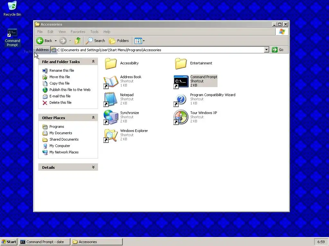Click the folder icon in Accessories title bar
The width and height of the screenshot is (329, 246).
click(x=38, y=24)
